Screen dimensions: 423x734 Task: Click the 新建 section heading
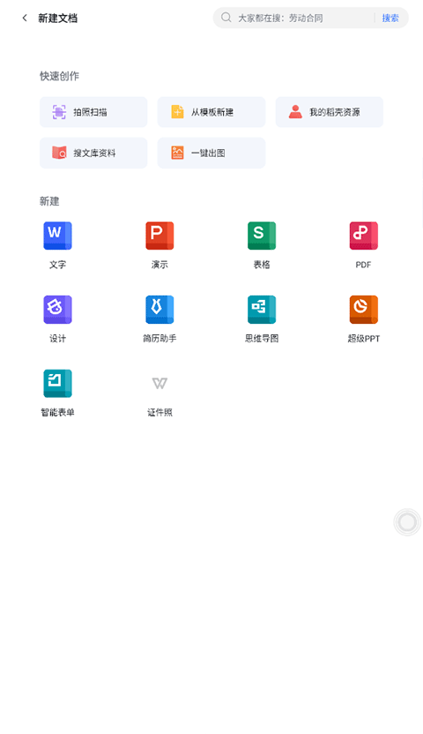tap(49, 201)
